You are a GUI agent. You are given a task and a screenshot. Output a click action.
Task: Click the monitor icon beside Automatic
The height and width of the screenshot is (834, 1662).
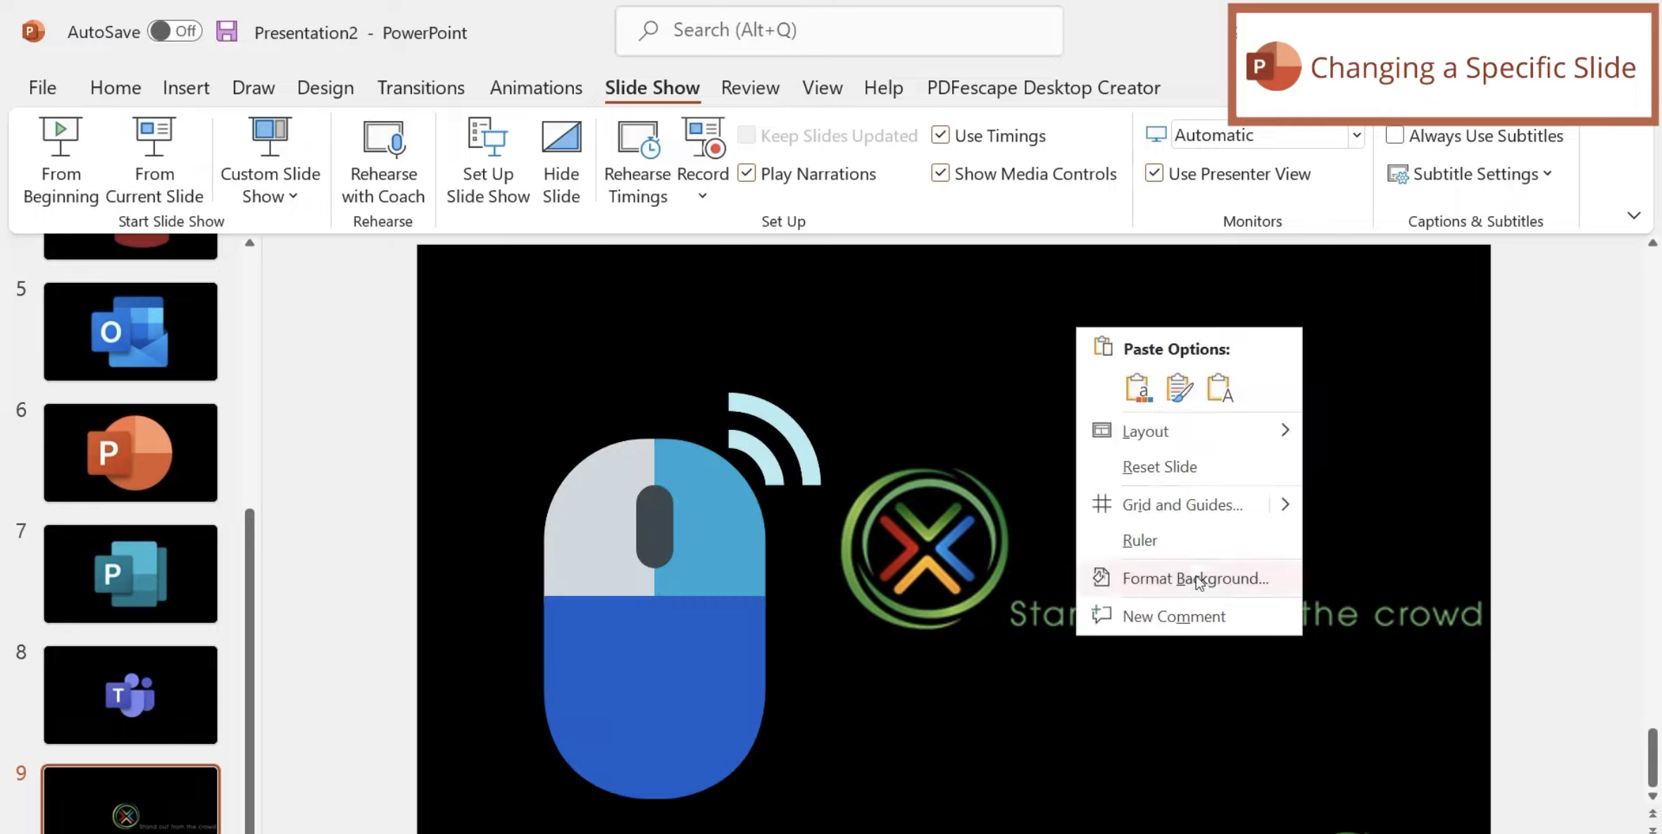point(1156,134)
